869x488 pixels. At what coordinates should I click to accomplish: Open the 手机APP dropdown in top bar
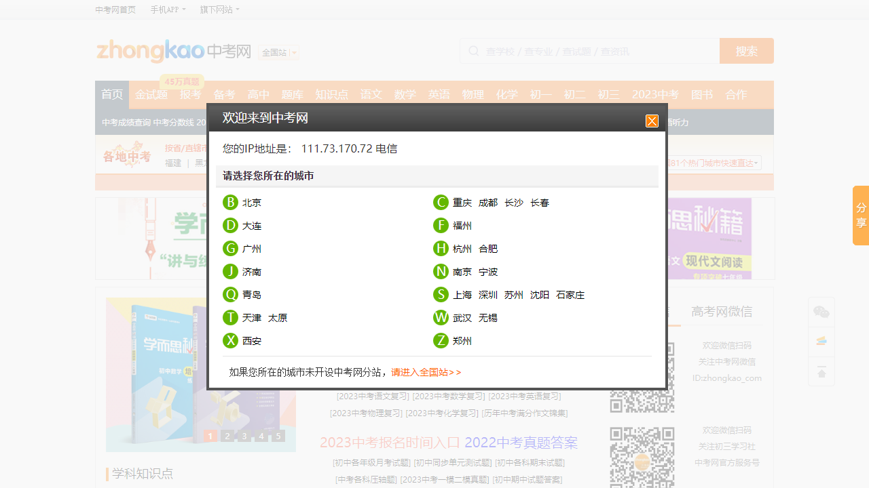(x=168, y=9)
